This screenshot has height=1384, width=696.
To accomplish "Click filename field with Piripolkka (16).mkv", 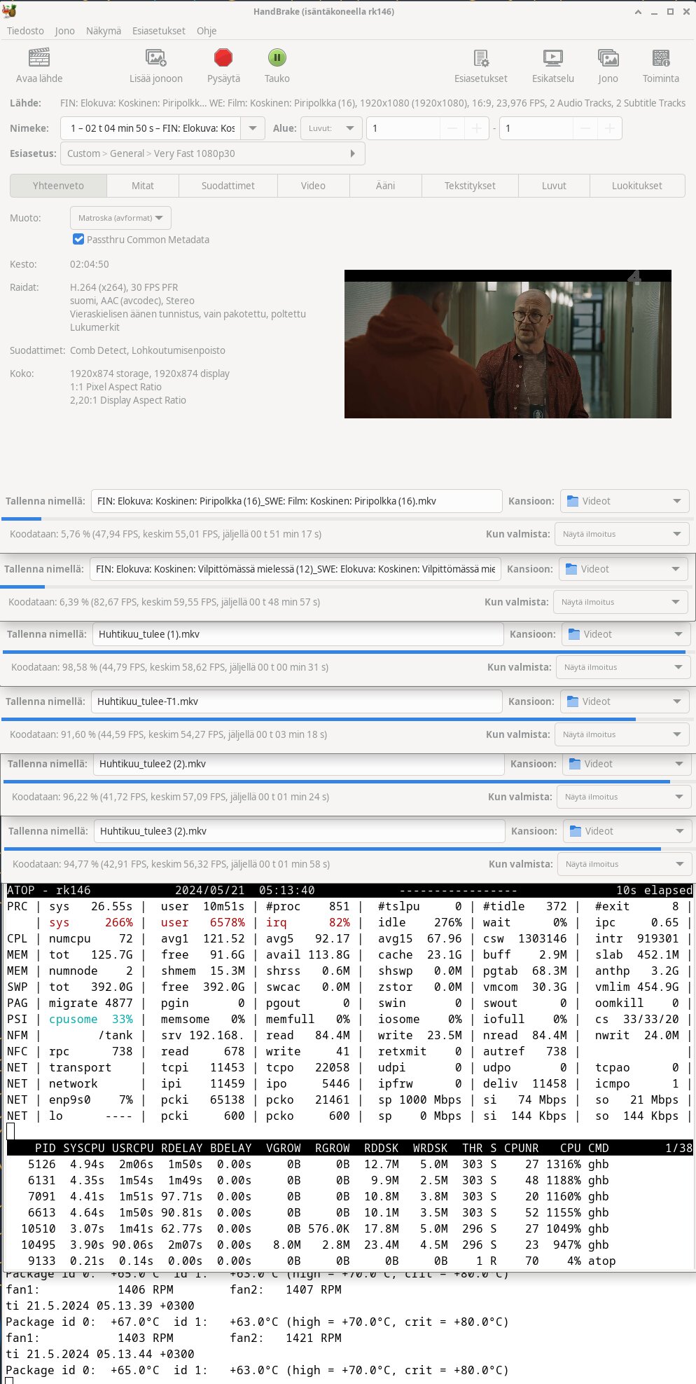I will click(297, 501).
